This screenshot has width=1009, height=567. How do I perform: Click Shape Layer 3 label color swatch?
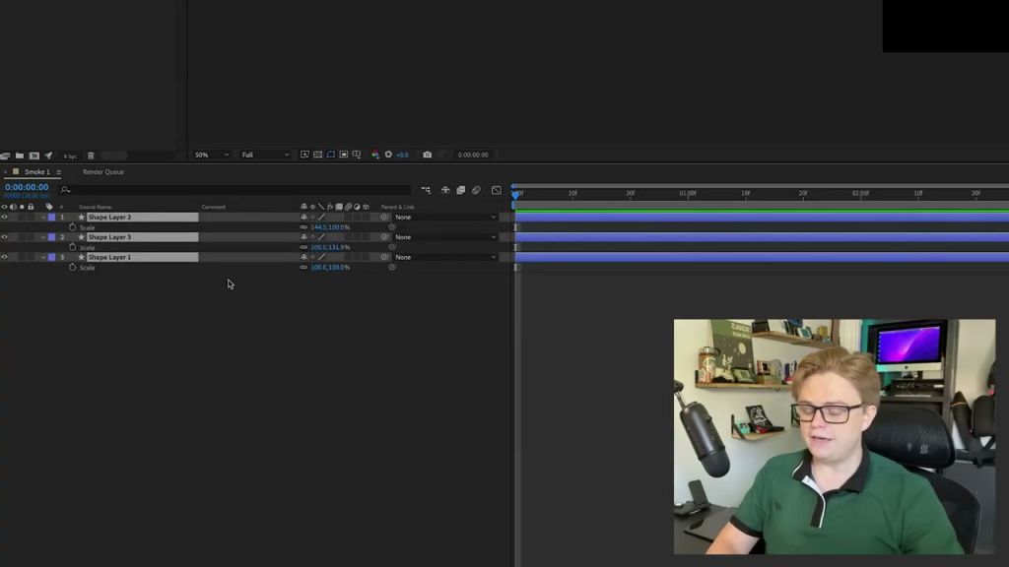[52, 237]
